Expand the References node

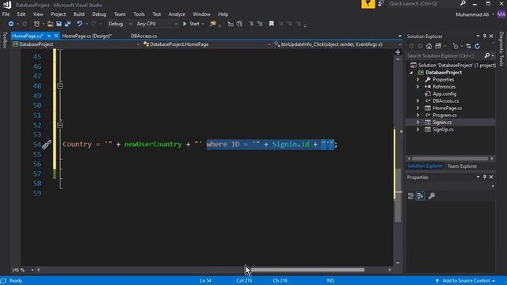point(418,87)
